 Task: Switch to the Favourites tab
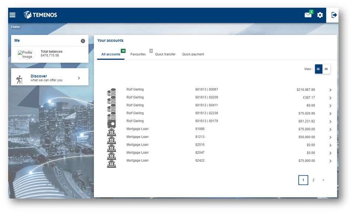[x=138, y=55]
